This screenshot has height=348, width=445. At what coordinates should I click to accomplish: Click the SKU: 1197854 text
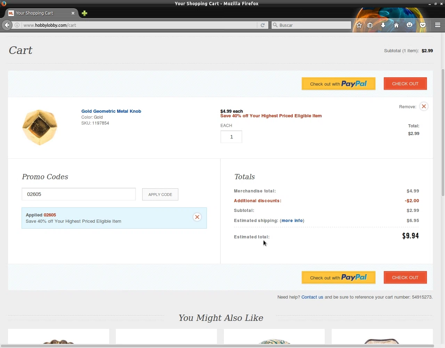pos(95,123)
